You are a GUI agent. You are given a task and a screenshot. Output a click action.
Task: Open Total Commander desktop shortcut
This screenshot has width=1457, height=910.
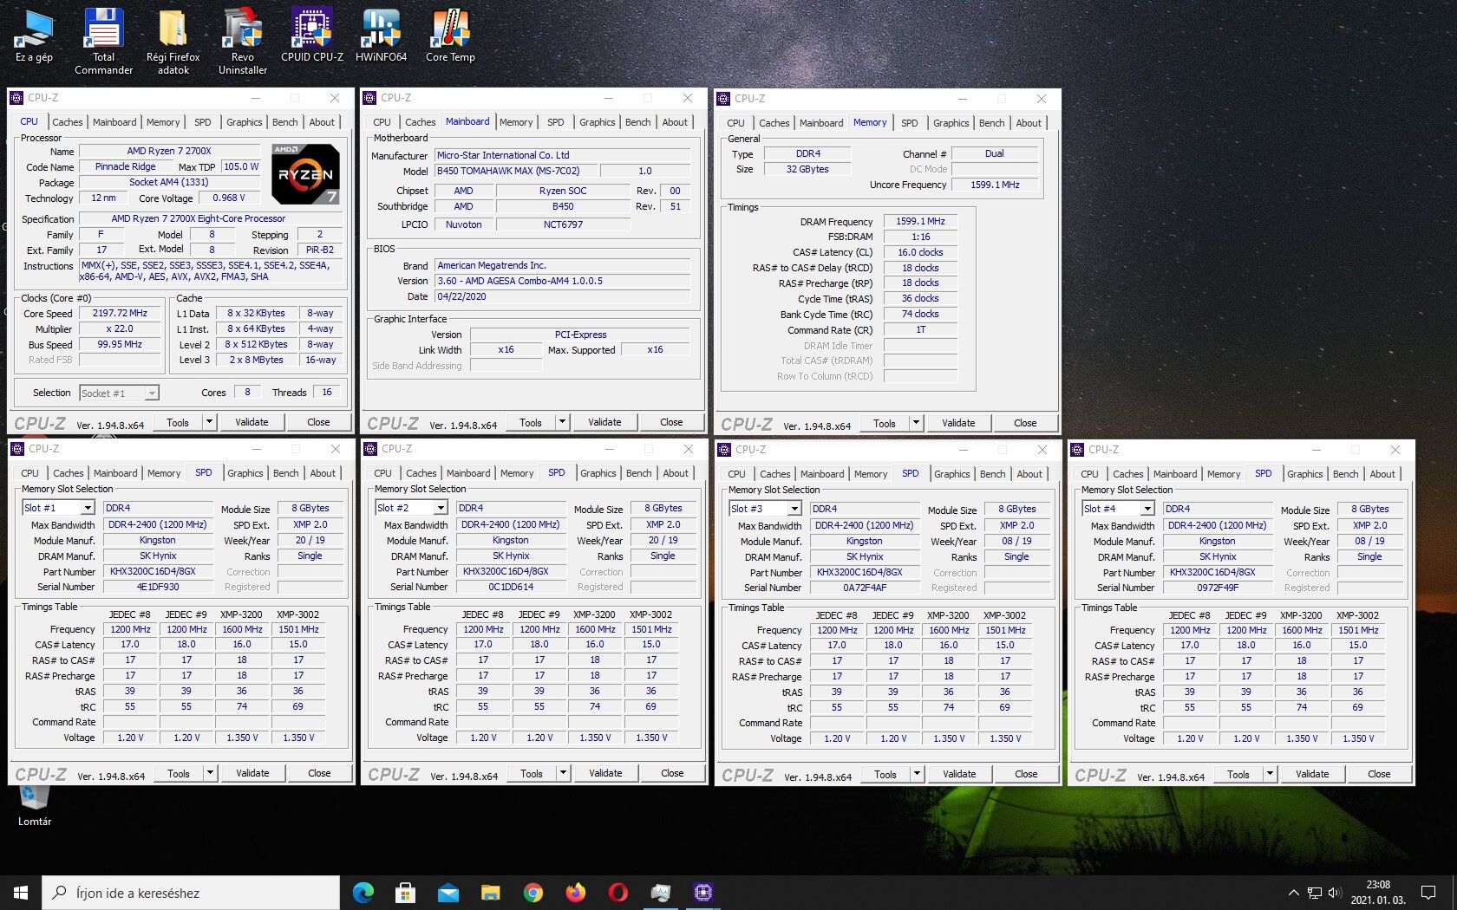pos(103,42)
